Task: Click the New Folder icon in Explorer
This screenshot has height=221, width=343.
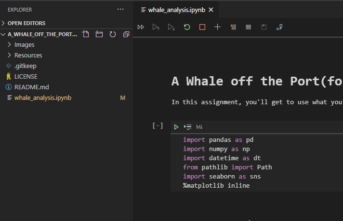Action: [x=99, y=34]
